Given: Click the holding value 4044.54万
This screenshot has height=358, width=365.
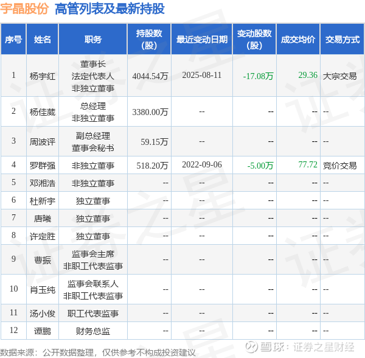Looking at the screenshot, I should click(x=150, y=76).
